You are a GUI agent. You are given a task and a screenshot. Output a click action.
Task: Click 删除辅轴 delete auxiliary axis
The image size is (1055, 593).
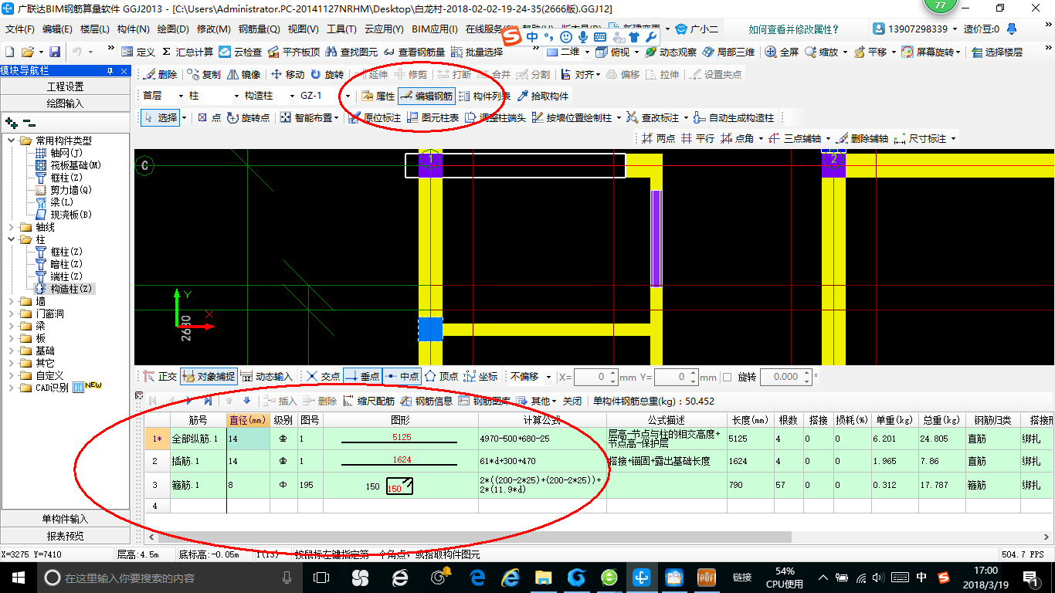[861, 138]
